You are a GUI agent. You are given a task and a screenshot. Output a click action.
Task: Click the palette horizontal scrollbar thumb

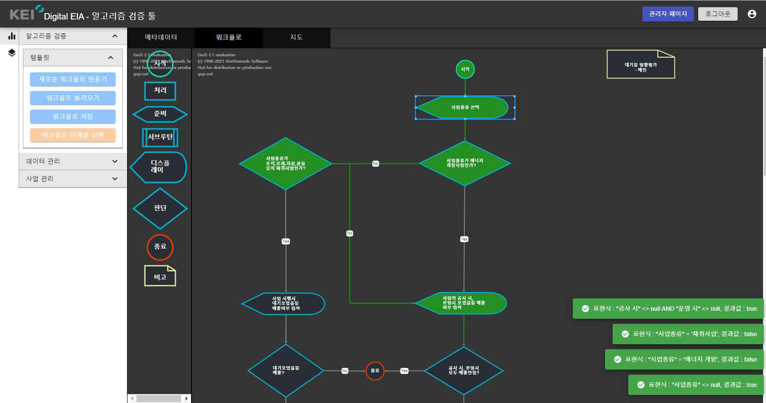(x=158, y=398)
